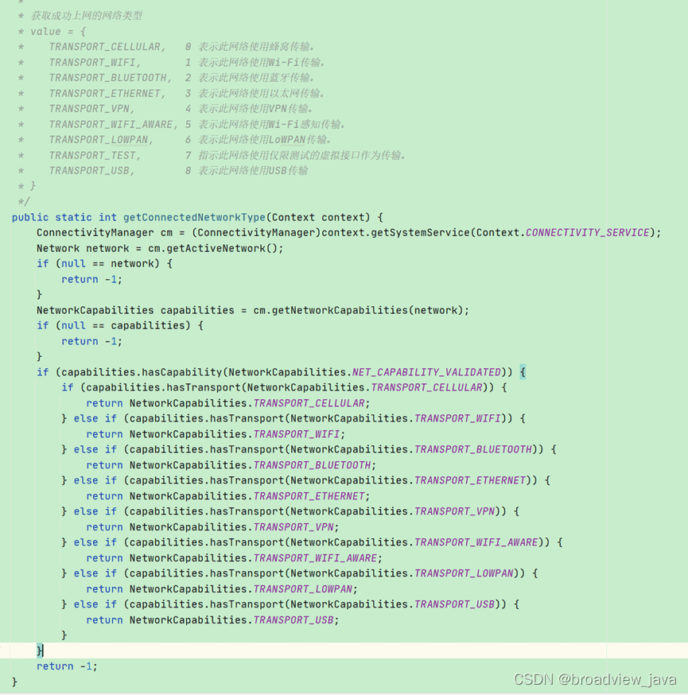688x695 pixels.
Task: Click the NET_CAPABILITY_VALIDATED constant
Action: (426, 372)
